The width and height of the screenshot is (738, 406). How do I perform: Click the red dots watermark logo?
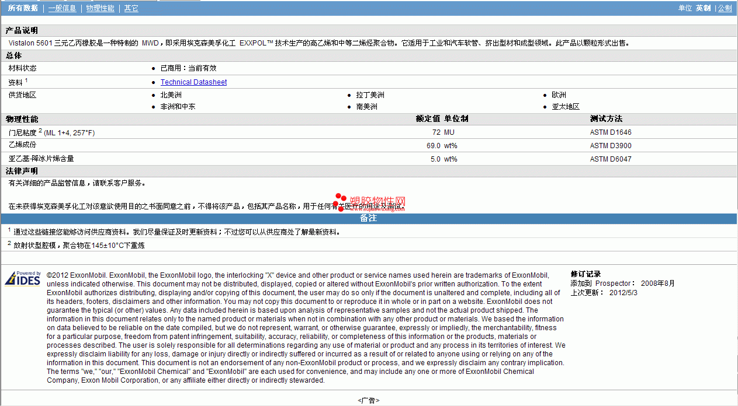point(341,203)
